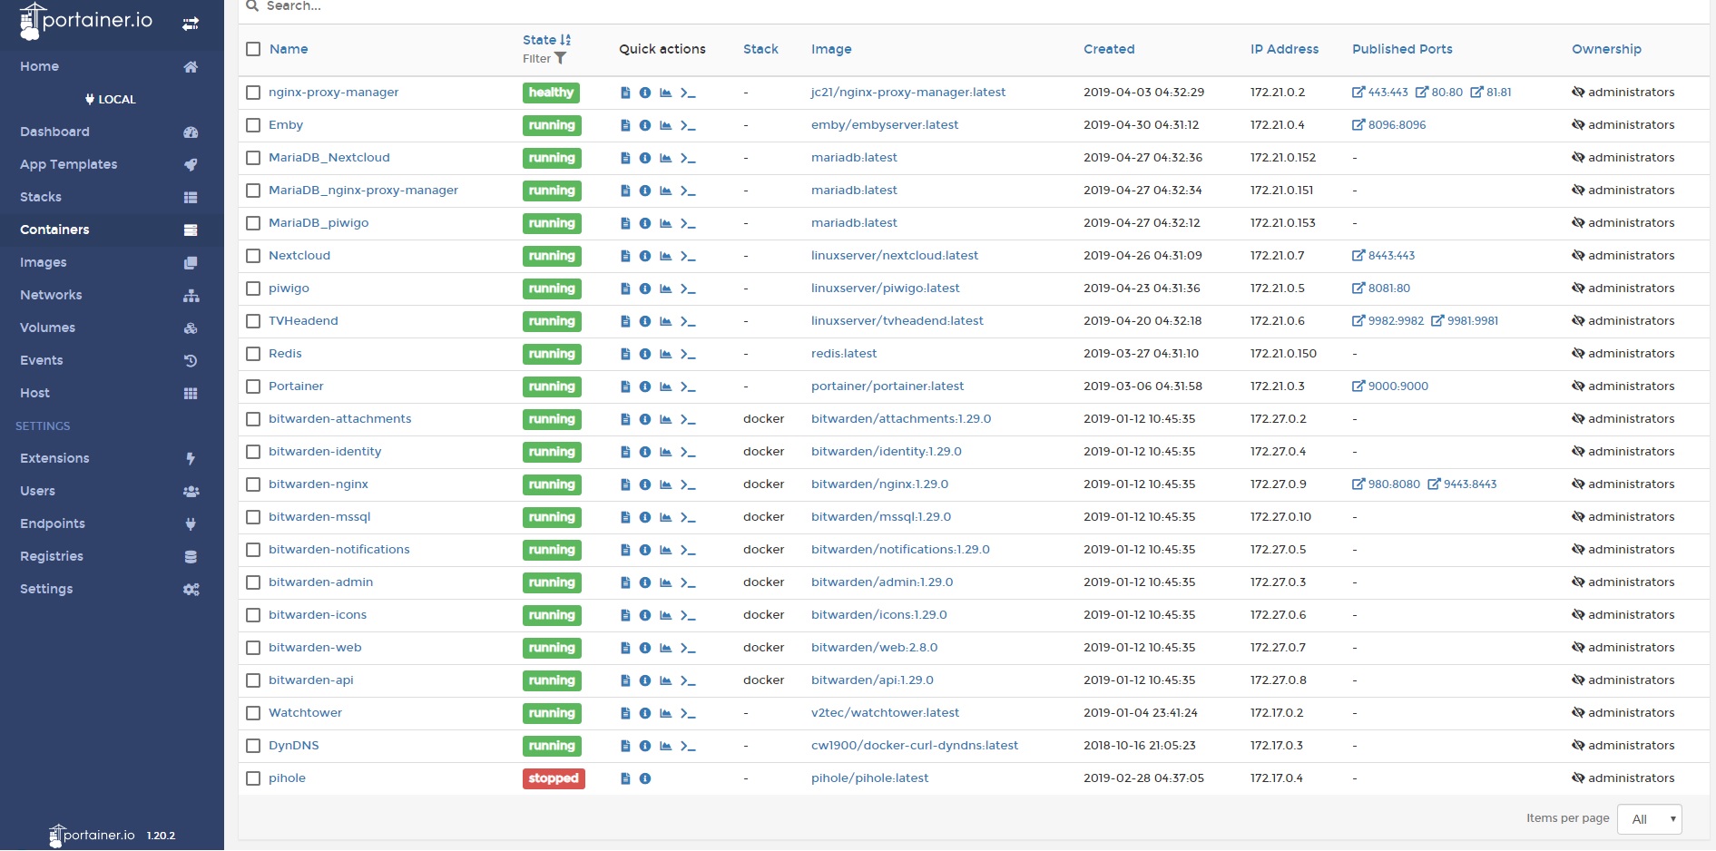Viewport: 1716px width, 851px height.
Task: Tick the bitwarden-nginx row checkbox
Action: [253, 484]
